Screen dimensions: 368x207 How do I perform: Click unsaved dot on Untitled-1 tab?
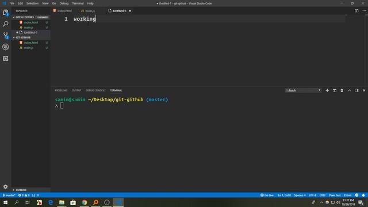(x=130, y=11)
